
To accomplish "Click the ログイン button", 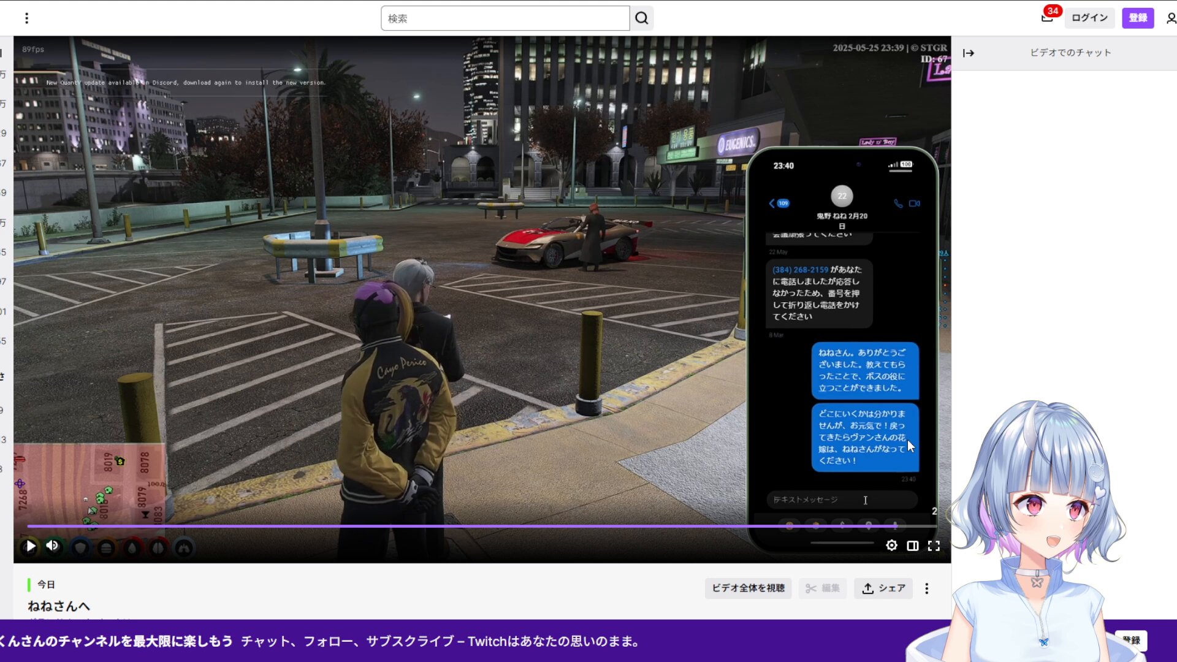I will tap(1089, 18).
